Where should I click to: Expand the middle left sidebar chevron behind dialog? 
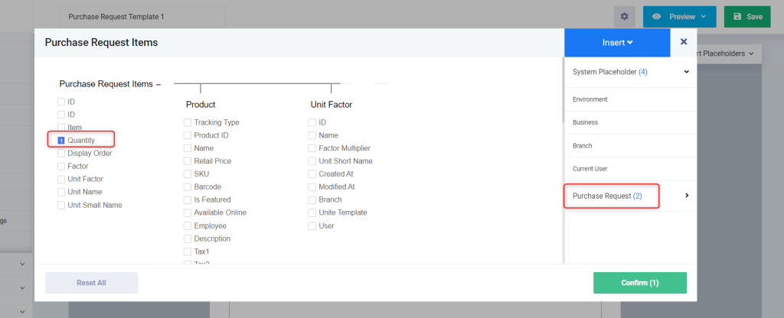coord(22,288)
